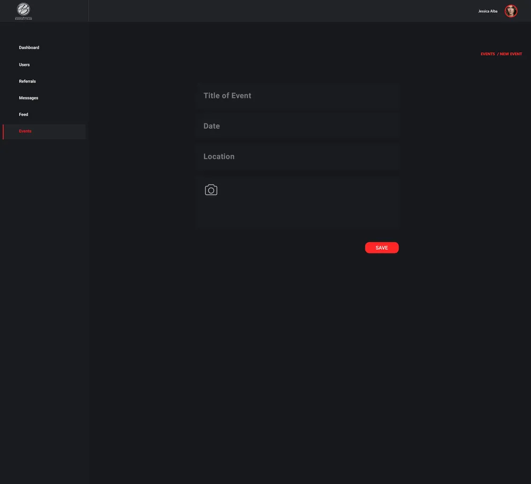
Task: Go to the Users section
Action: point(24,64)
